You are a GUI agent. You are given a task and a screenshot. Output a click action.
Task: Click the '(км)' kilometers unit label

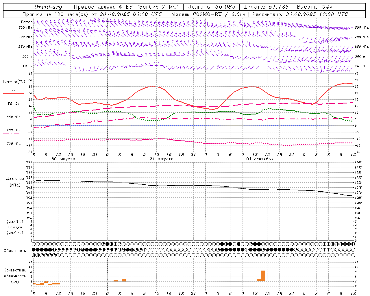[x=15, y=282]
